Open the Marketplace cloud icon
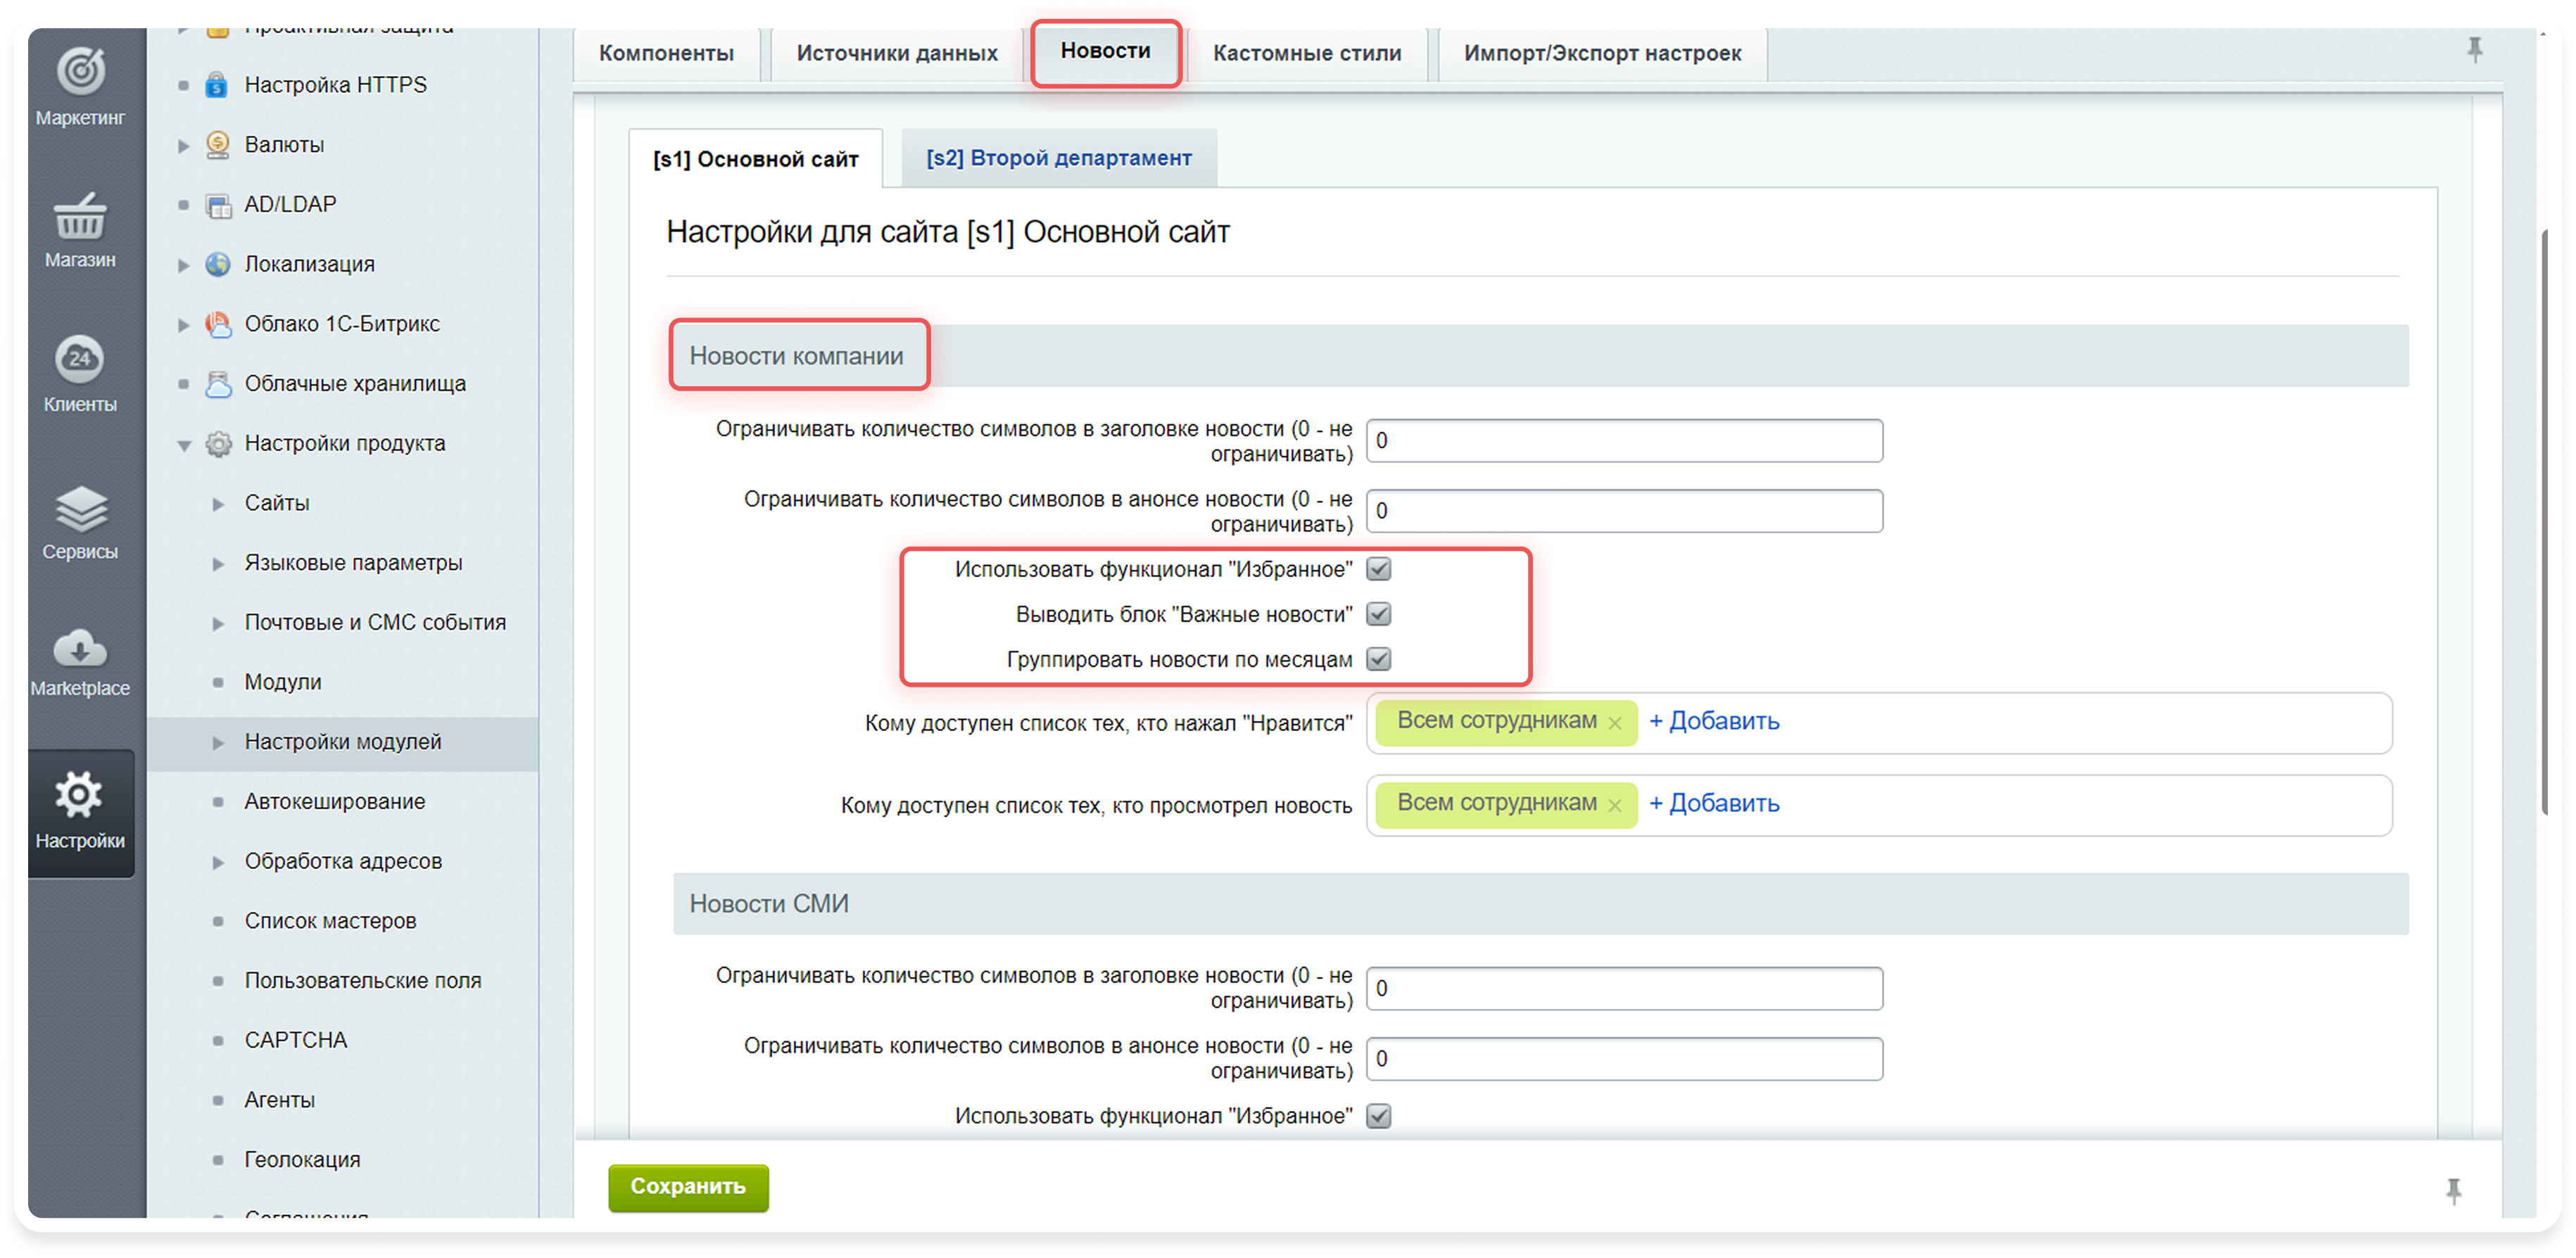 [x=80, y=648]
